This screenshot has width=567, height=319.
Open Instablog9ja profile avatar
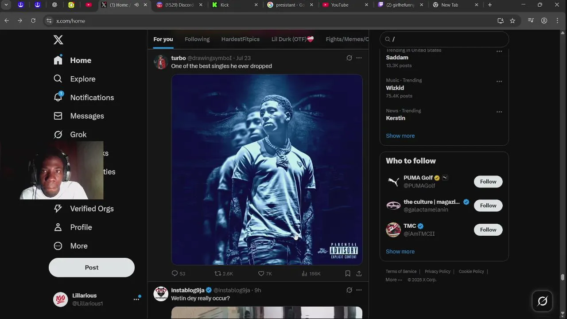click(x=161, y=294)
